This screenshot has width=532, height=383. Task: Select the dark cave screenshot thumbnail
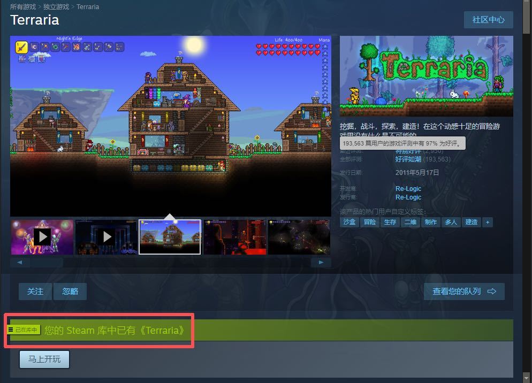pos(298,236)
